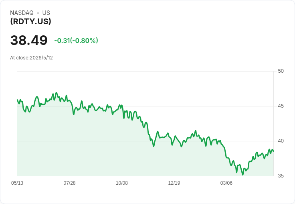Image resolution: width=295 pixels, height=204 pixels.
Task: Click the 40 y-axis price label
Action: (281, 141)
